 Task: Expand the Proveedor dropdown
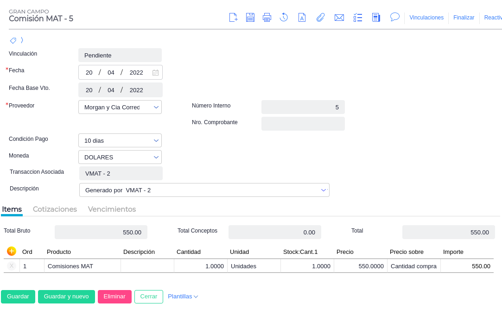click(x=156, y=107)
